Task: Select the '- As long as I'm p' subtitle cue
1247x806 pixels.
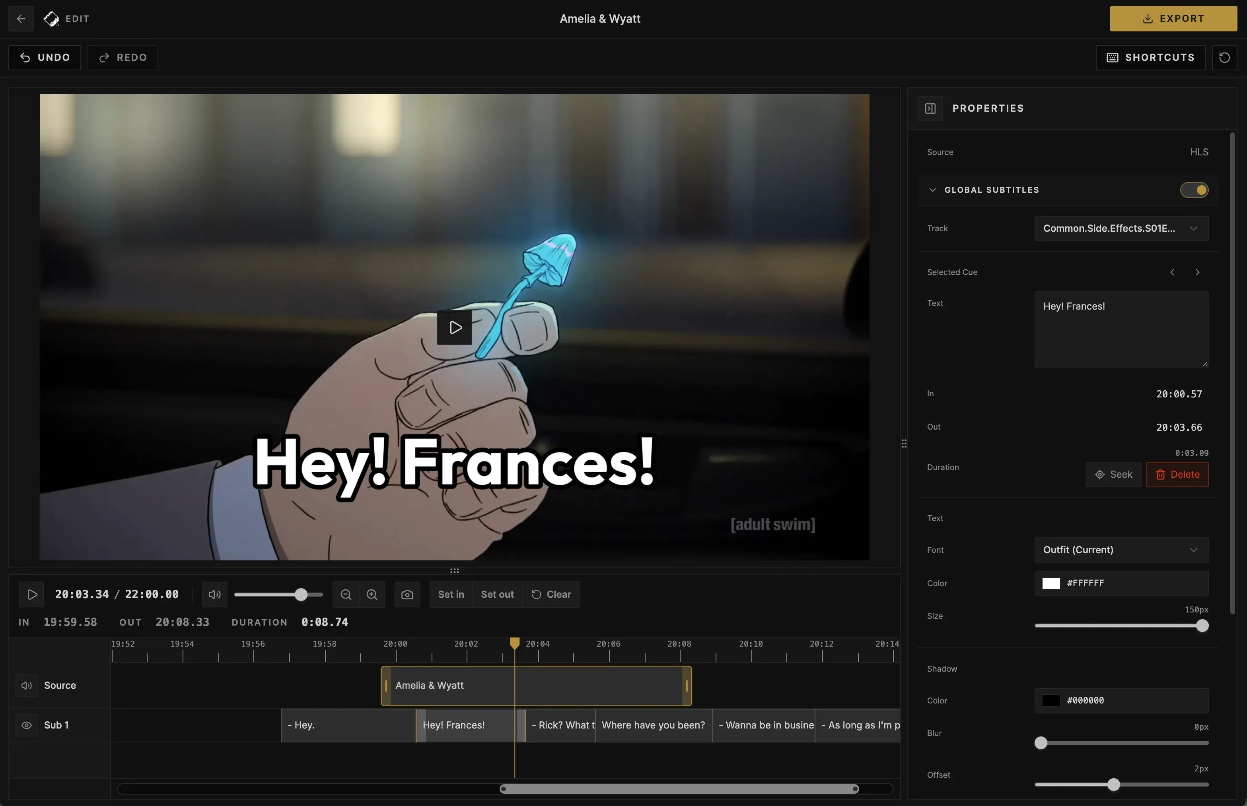Action: click(x=858, y=725)
